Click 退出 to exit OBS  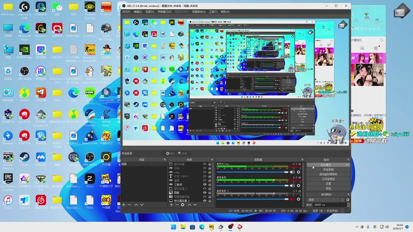[328, 188]
